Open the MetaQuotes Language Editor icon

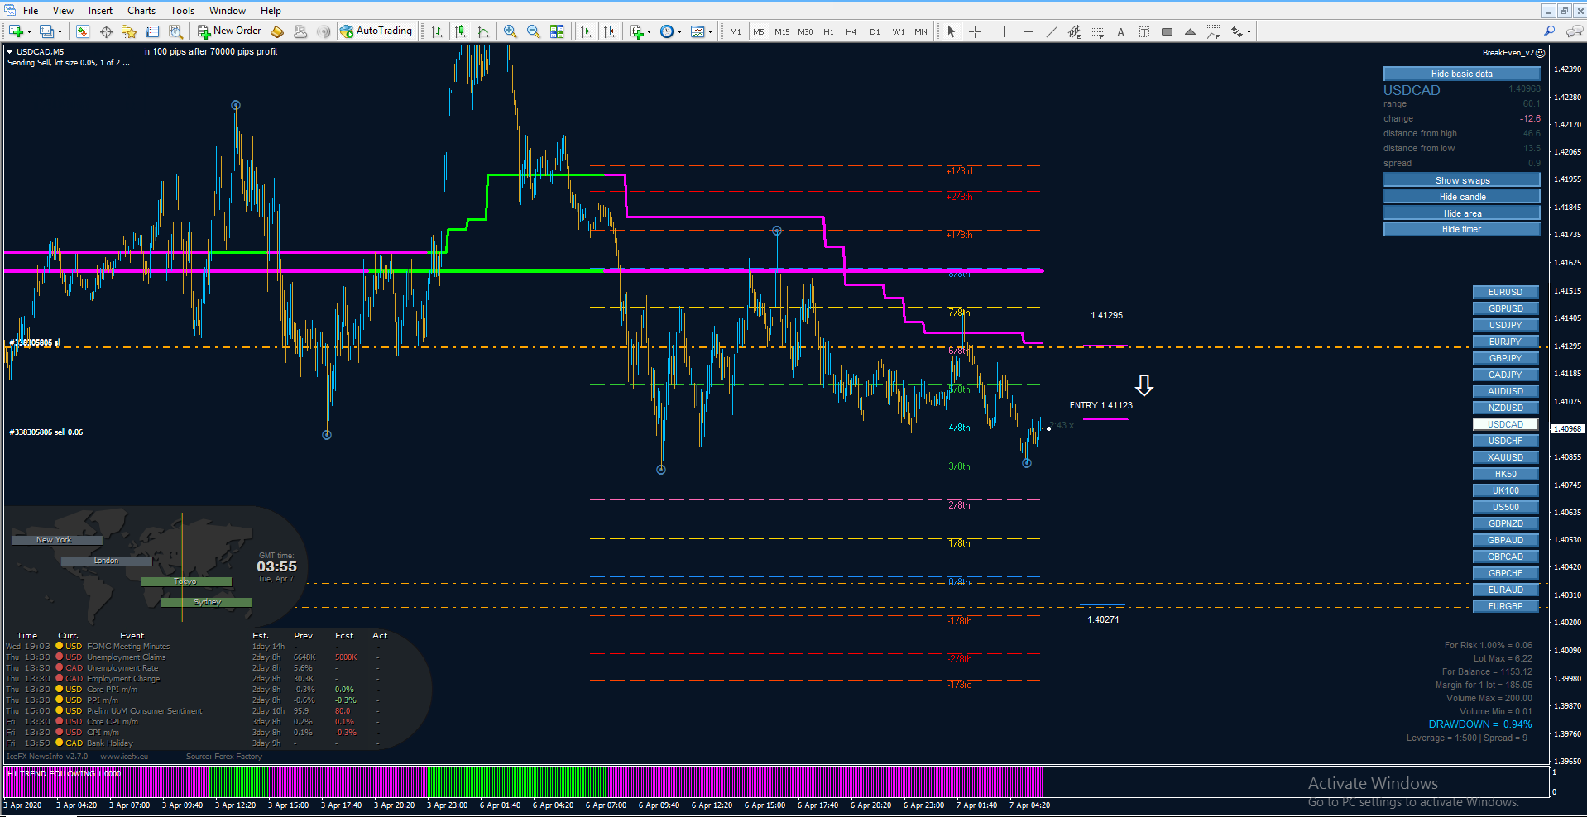(277, 31)
